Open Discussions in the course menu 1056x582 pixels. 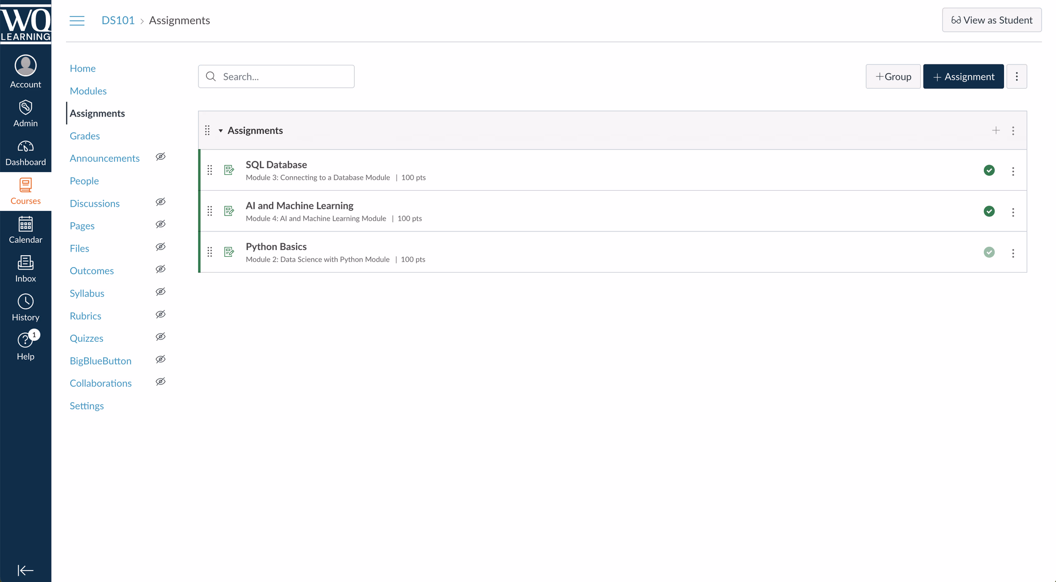pyautogui.click(x=94, y=204)
